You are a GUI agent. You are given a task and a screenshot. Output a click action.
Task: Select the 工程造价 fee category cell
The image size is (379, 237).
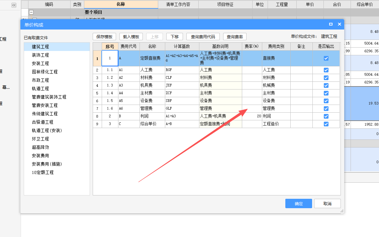(x=276, y=124)
